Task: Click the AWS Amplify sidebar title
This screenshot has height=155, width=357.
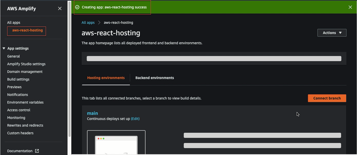Action: click(x=22, y=8)
